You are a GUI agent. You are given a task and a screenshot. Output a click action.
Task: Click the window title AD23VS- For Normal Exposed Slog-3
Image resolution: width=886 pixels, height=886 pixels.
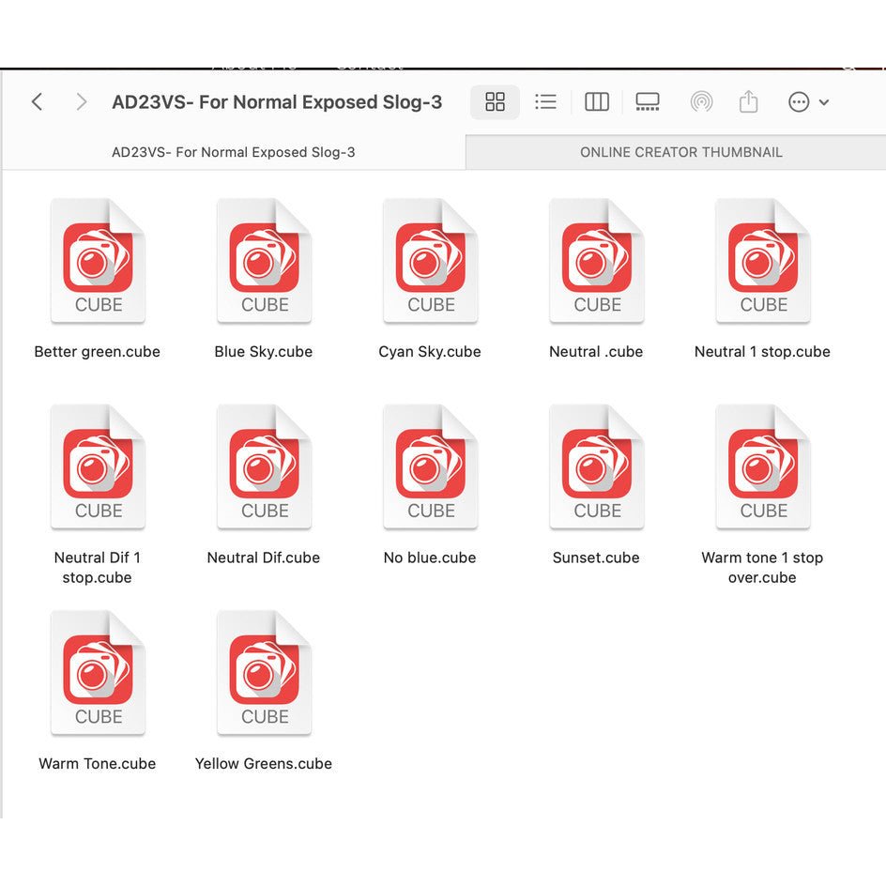pyautogui.click(x=277, y=101)
